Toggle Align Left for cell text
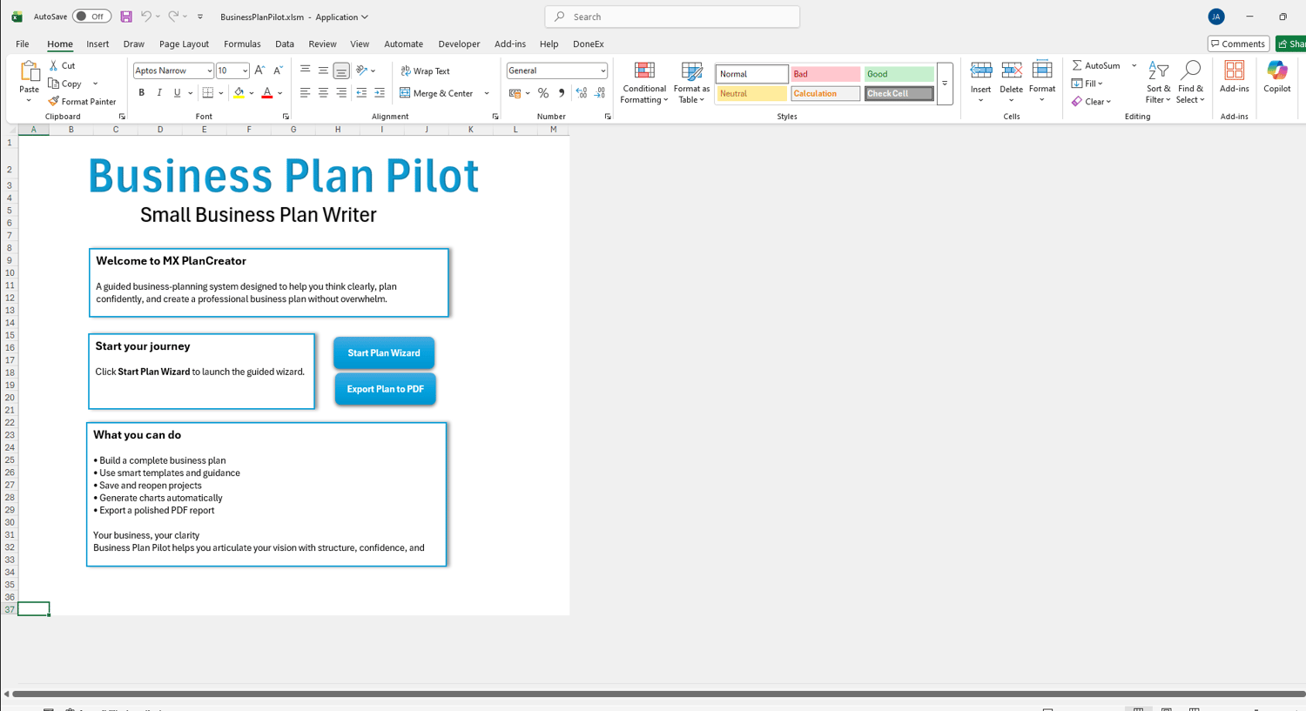The image size is (1306, 711). click(305, 93)
